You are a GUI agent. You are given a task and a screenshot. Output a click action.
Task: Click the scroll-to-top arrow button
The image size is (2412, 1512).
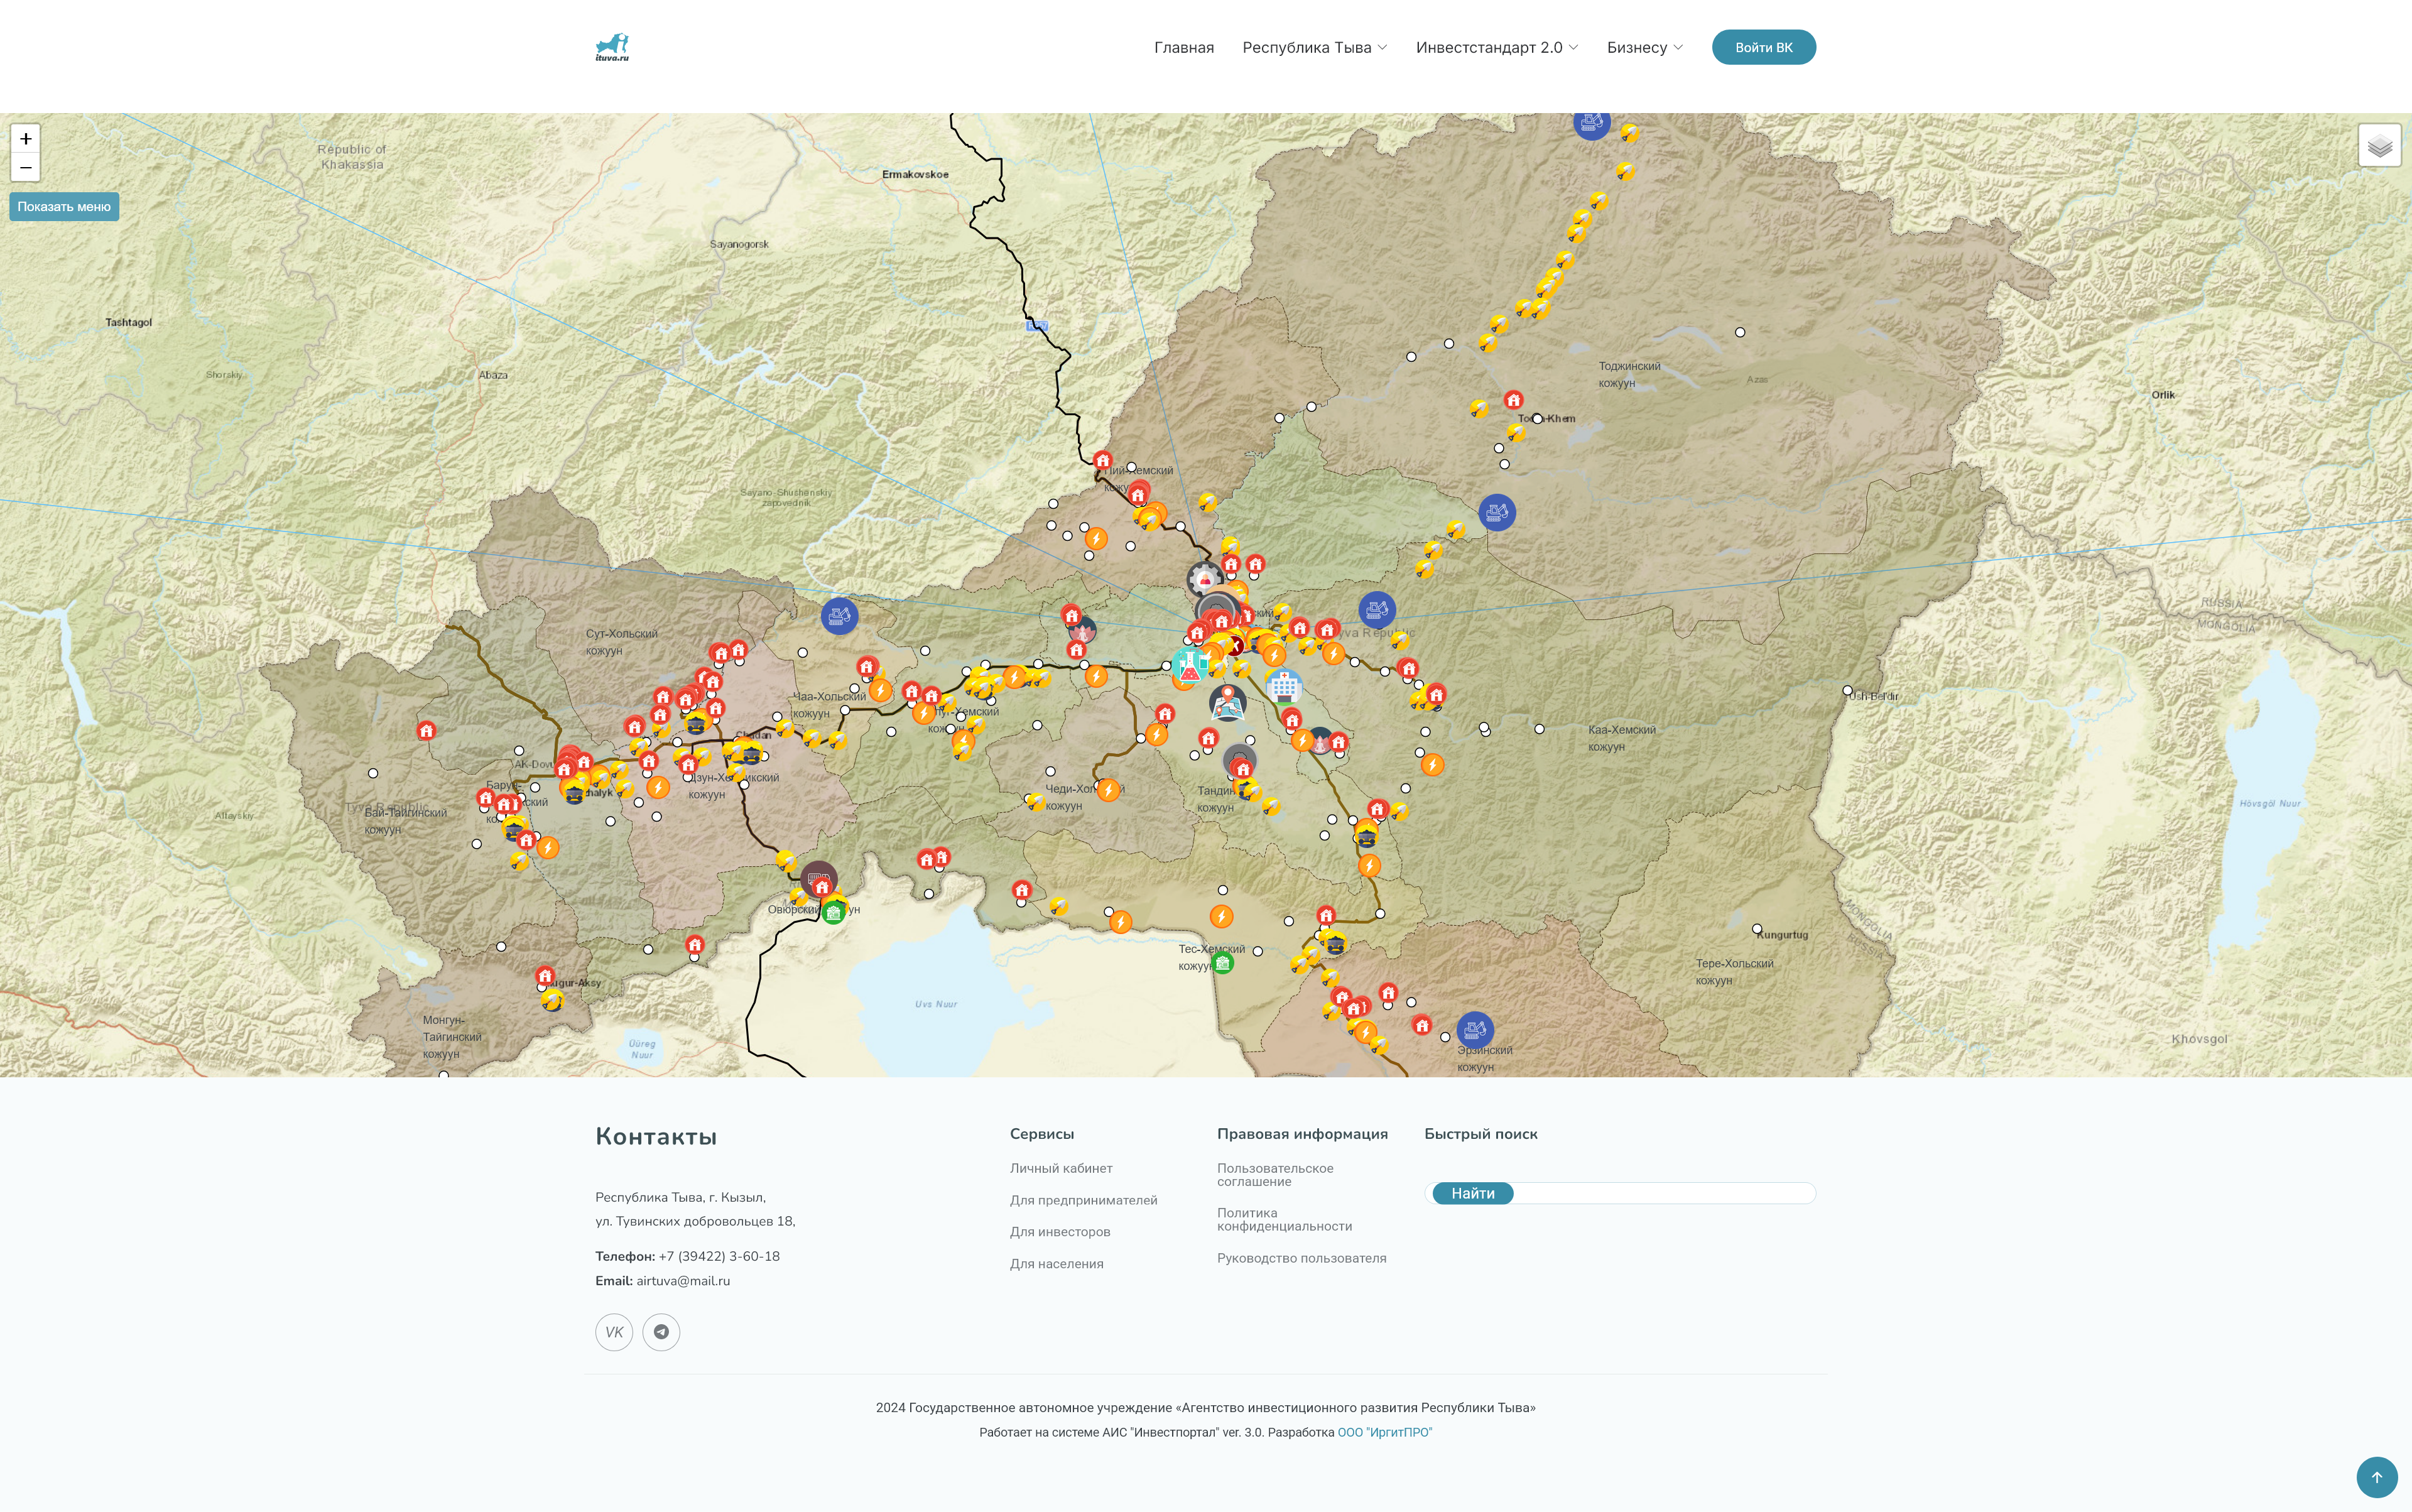[2376, 1477]
